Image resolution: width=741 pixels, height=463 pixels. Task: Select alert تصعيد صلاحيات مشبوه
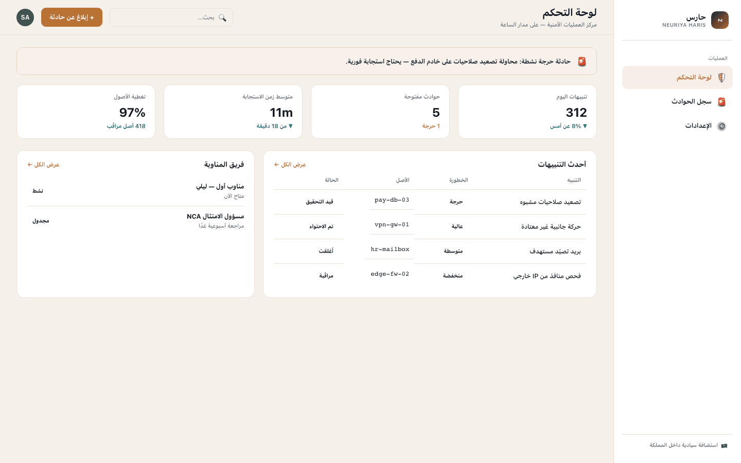(550, 202)
